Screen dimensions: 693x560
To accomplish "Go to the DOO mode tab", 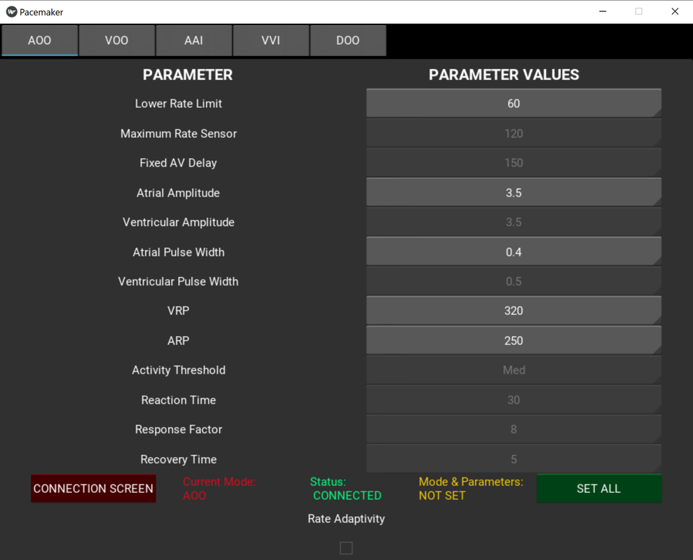I will point(348,40).
